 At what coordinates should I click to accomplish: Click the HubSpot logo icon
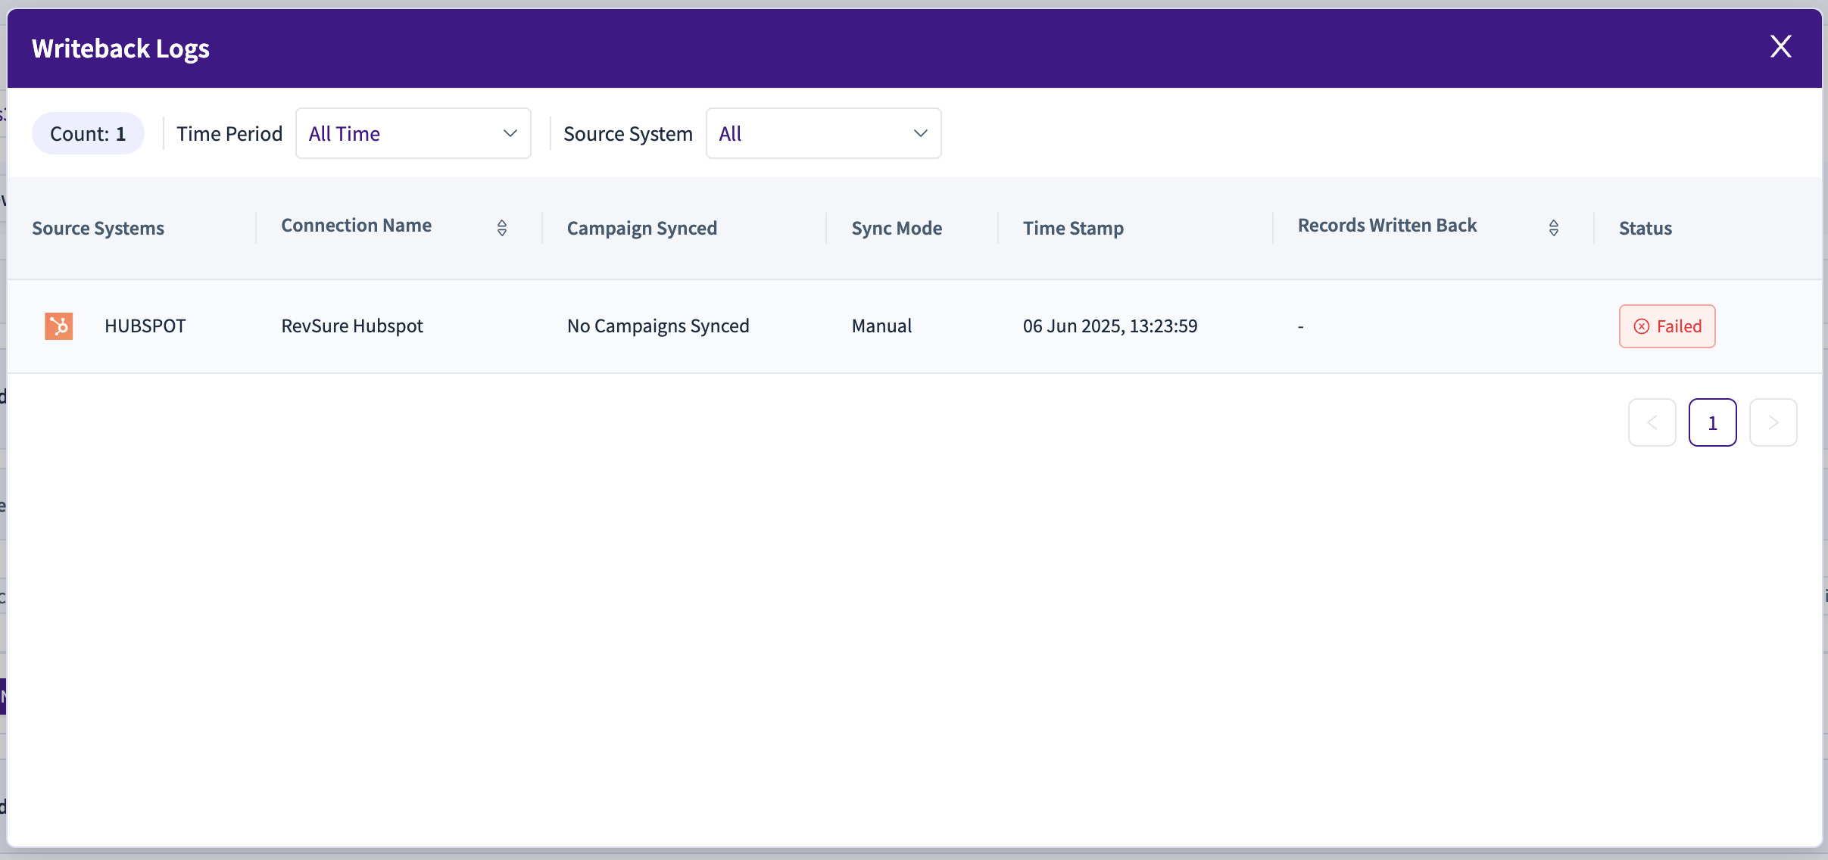(x=58, y=326)
